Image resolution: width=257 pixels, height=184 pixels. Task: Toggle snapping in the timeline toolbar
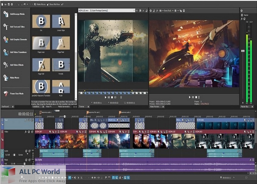pyautogui.click(x=113, y=177)
